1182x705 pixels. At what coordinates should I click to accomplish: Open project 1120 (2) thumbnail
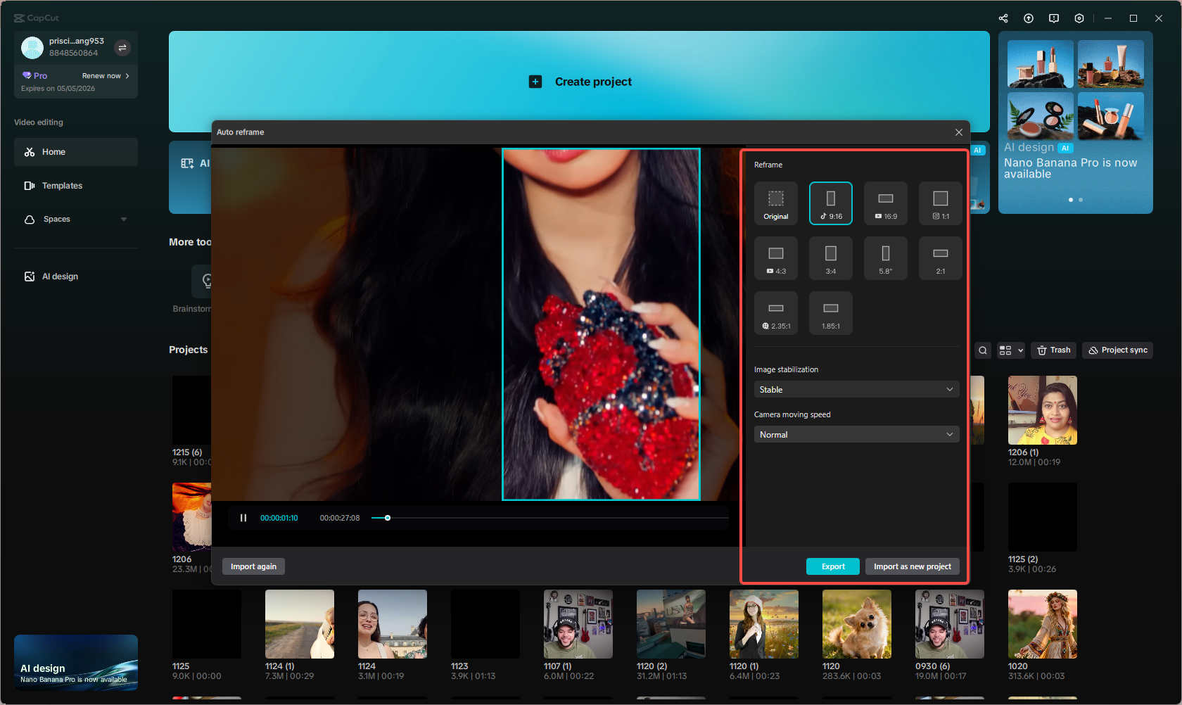671,624
